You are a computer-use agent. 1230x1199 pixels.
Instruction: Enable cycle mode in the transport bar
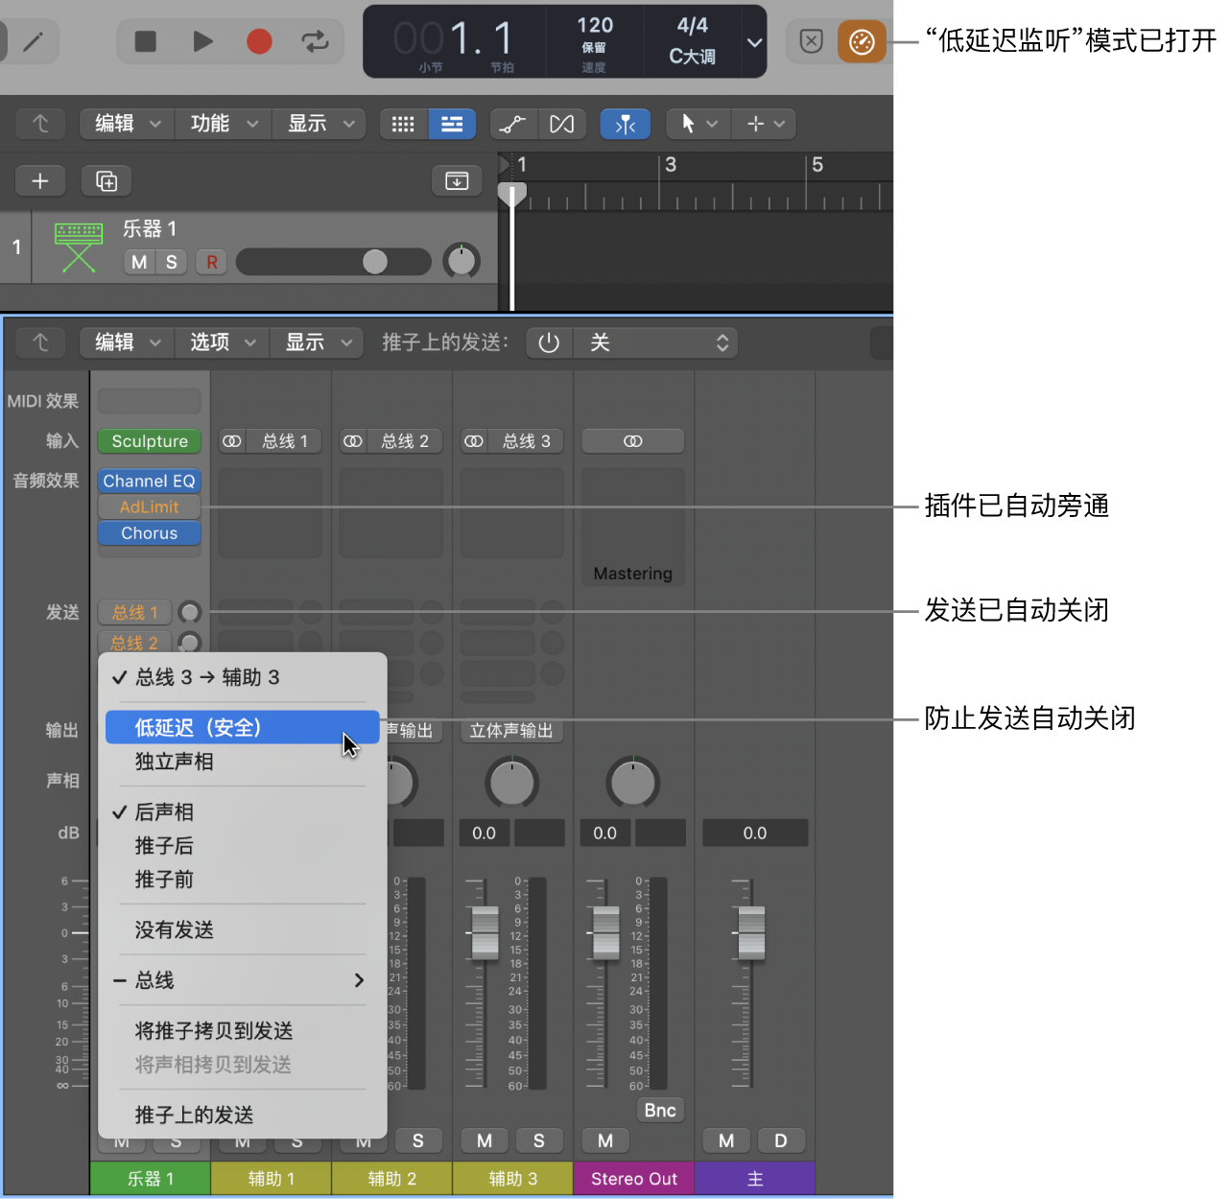(x=316, y=41)
